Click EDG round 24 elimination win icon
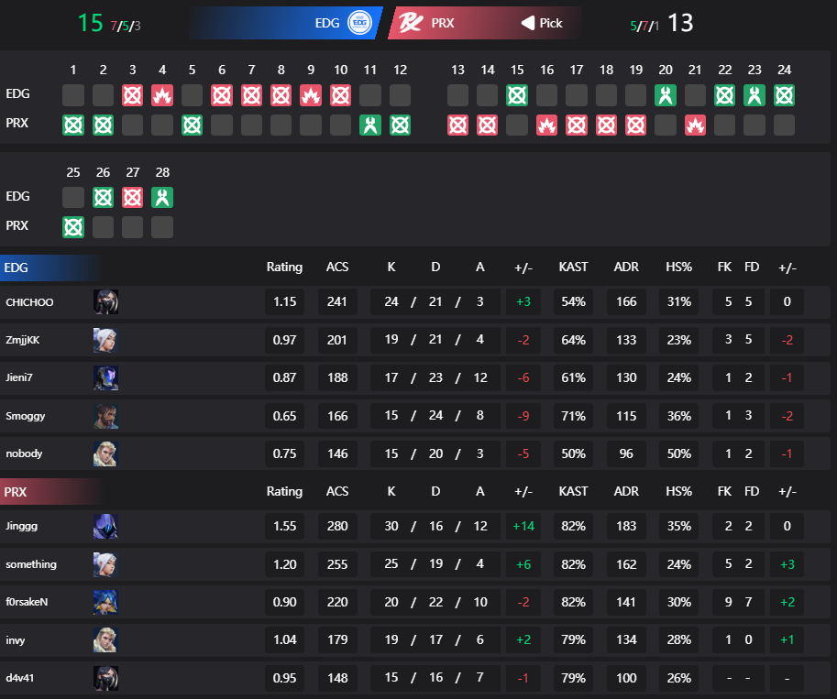This screenshot has height=699, width=837. coord(784,95)
